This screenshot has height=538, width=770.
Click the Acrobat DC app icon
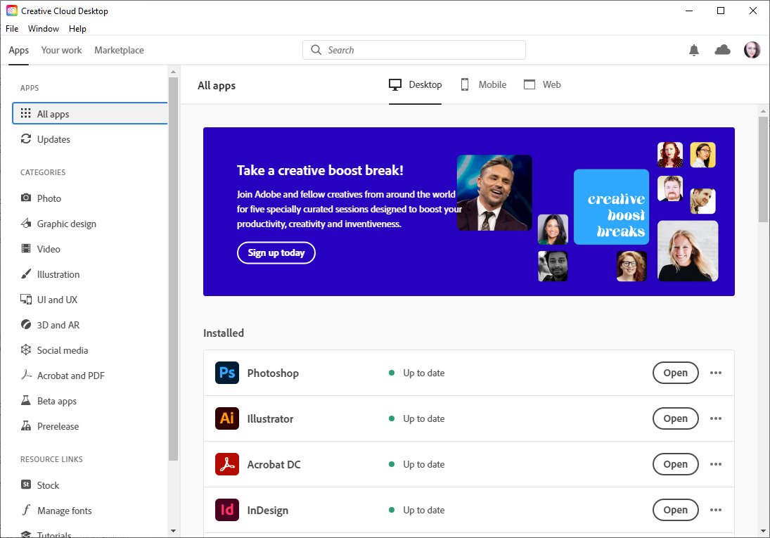[x=227, y=464]
